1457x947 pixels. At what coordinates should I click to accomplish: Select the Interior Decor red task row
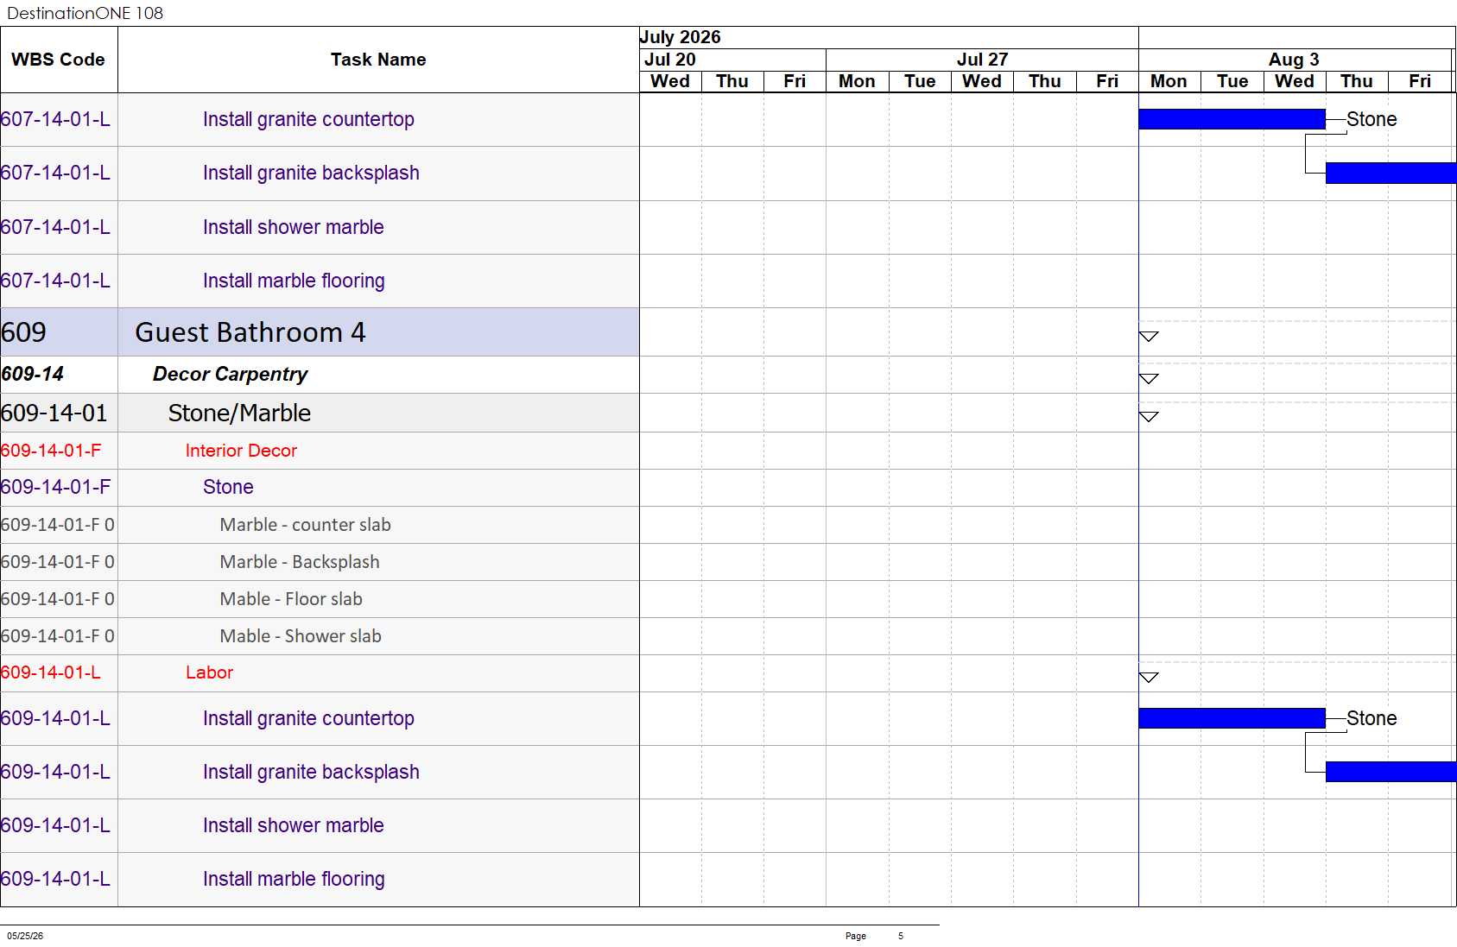tap(320, 451)
